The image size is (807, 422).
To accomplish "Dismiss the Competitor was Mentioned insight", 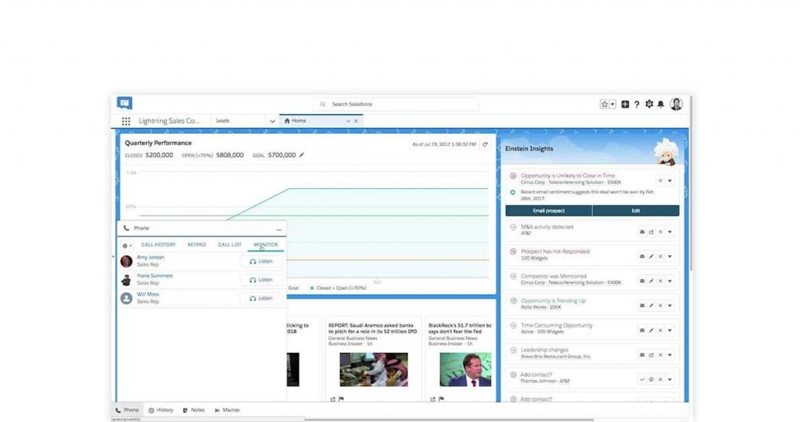I will click(660, 280).
